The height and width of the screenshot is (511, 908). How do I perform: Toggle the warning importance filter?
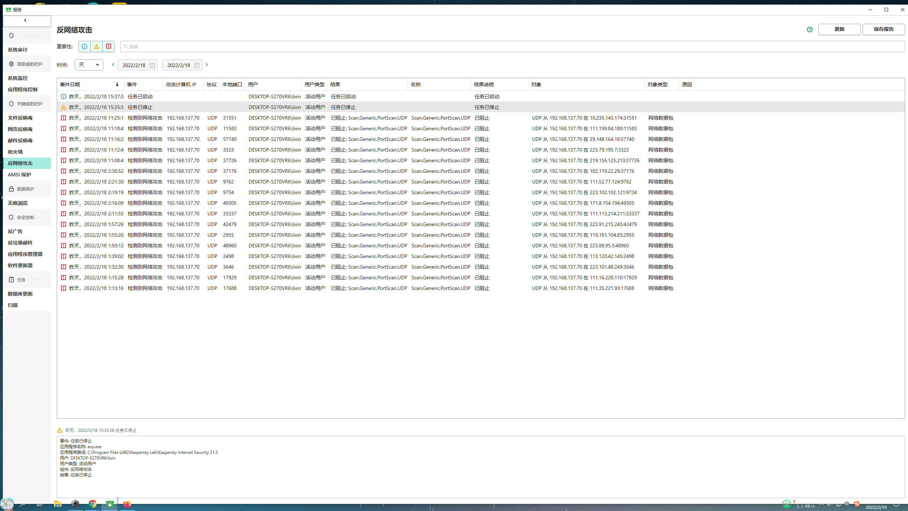[96, 46]
